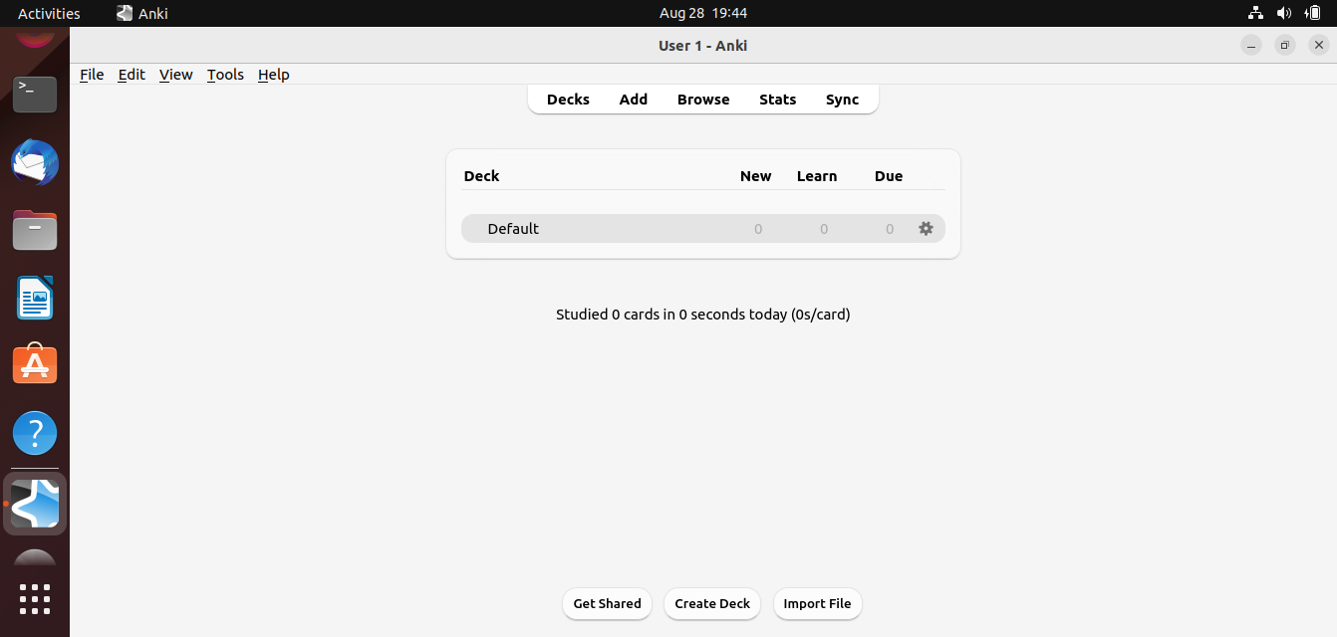1337x637 pixels.
Task: Open the clock showing Aug 28 19:44
Action: click(x=703, y=13)
